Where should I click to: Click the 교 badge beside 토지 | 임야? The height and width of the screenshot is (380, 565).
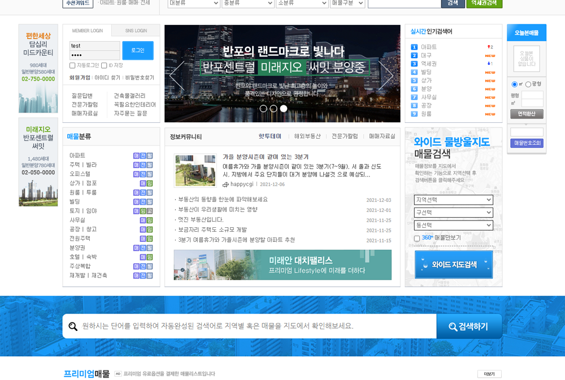pyautogui.click(x=150, y=211)
